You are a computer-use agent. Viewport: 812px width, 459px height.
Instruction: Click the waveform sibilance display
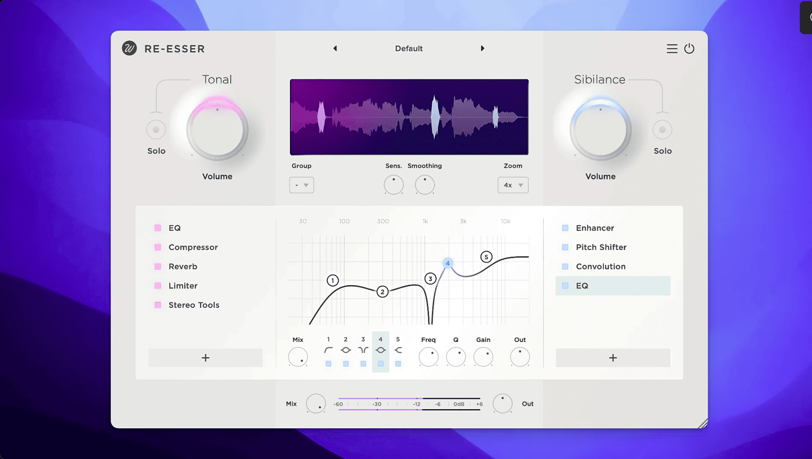pyautogui.click(x=409, y=117)
